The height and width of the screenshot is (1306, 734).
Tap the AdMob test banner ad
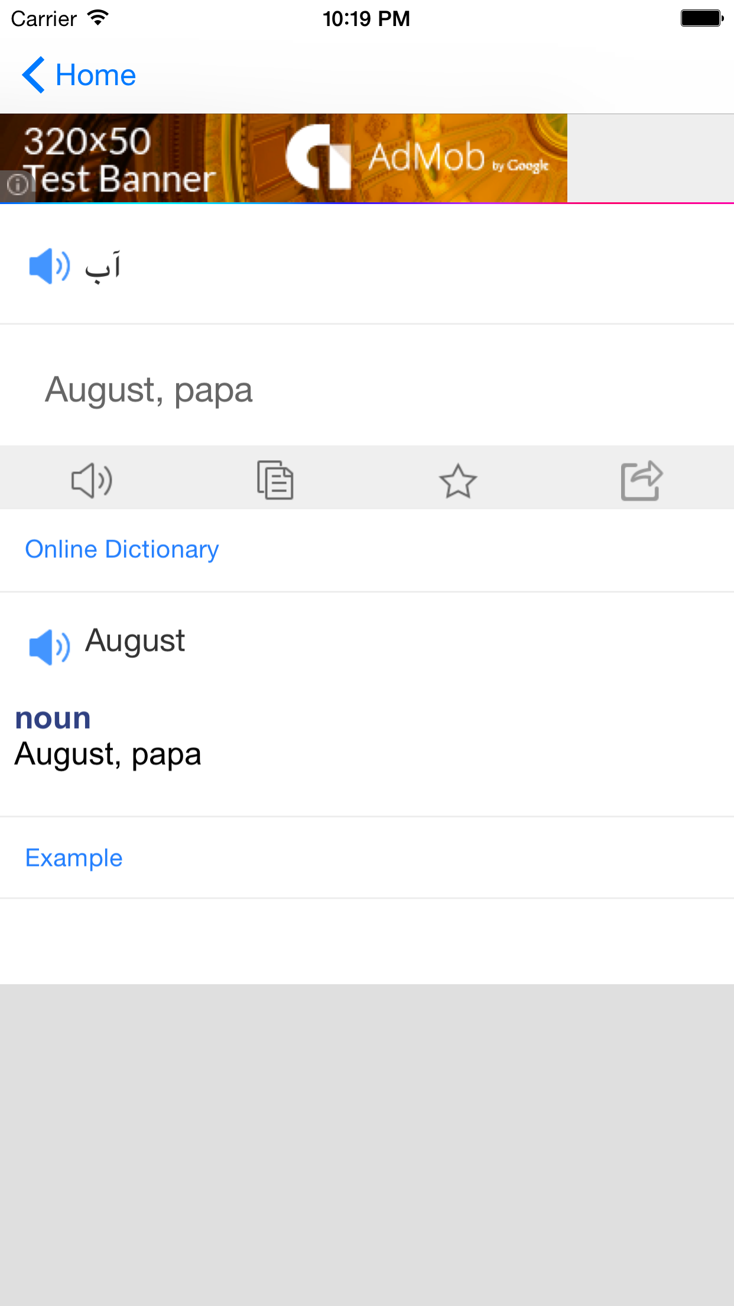coord(284,158)
